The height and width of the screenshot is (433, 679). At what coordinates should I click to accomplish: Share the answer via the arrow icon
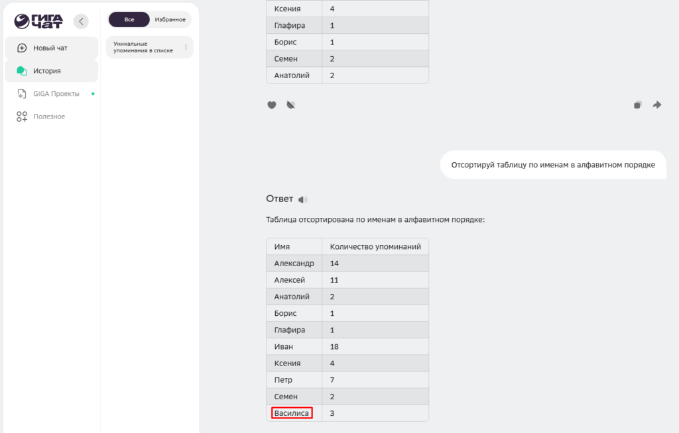[657, 105]
